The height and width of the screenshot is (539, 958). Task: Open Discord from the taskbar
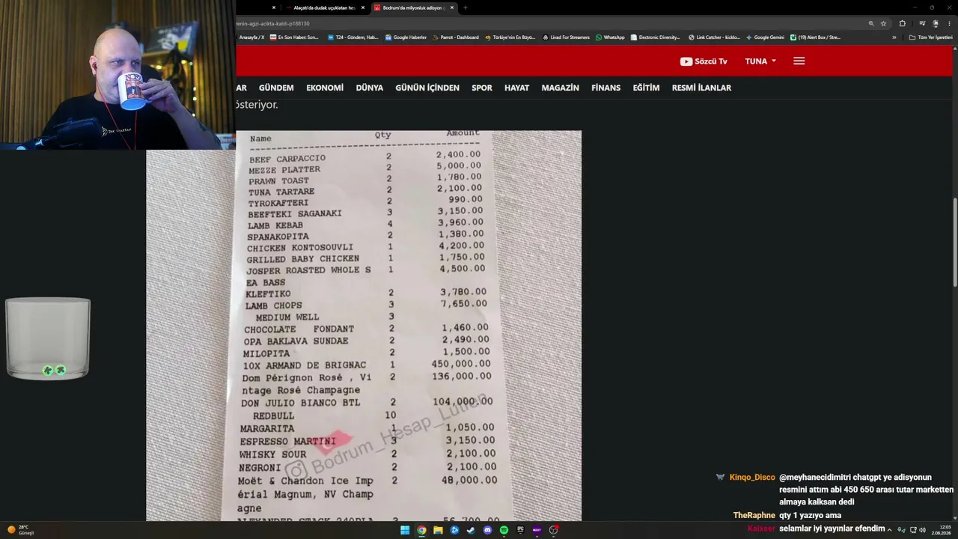pos(487,530)
